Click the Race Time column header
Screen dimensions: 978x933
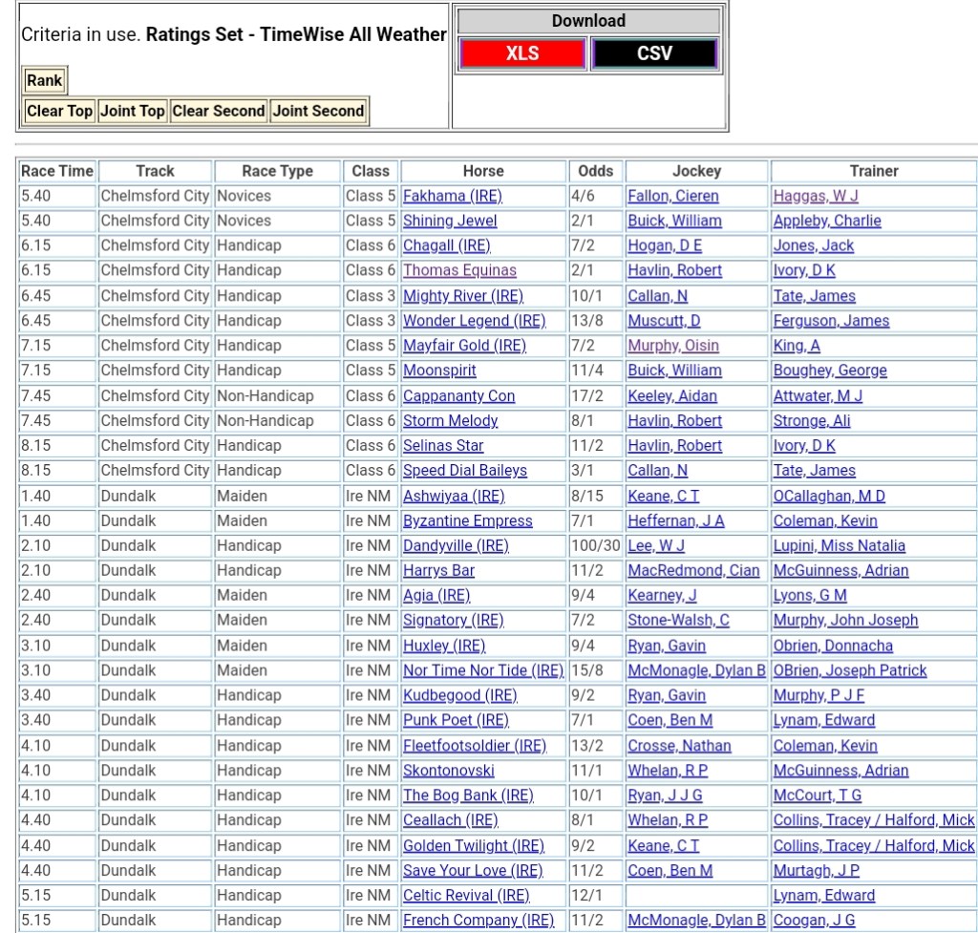point(57,171)
